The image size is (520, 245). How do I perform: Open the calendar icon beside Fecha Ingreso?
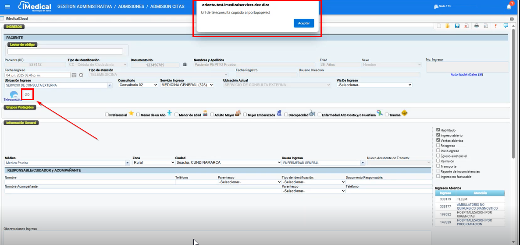coord(74,75)
